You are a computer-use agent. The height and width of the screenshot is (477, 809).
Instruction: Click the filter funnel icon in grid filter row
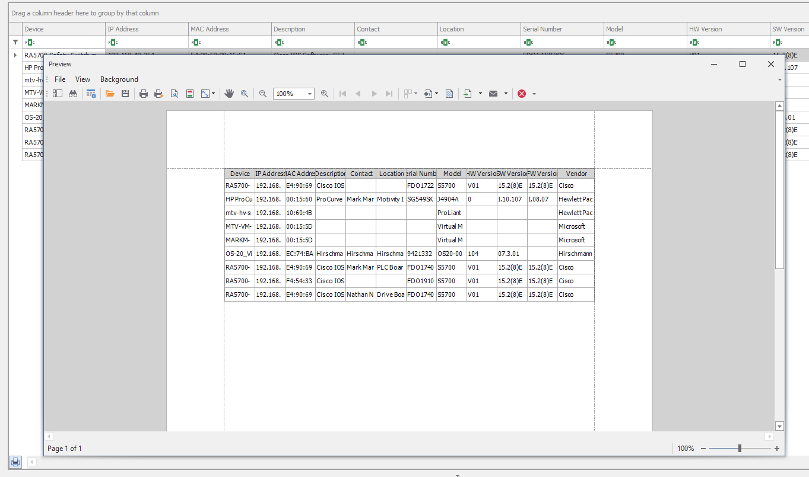tap(15, 42)
